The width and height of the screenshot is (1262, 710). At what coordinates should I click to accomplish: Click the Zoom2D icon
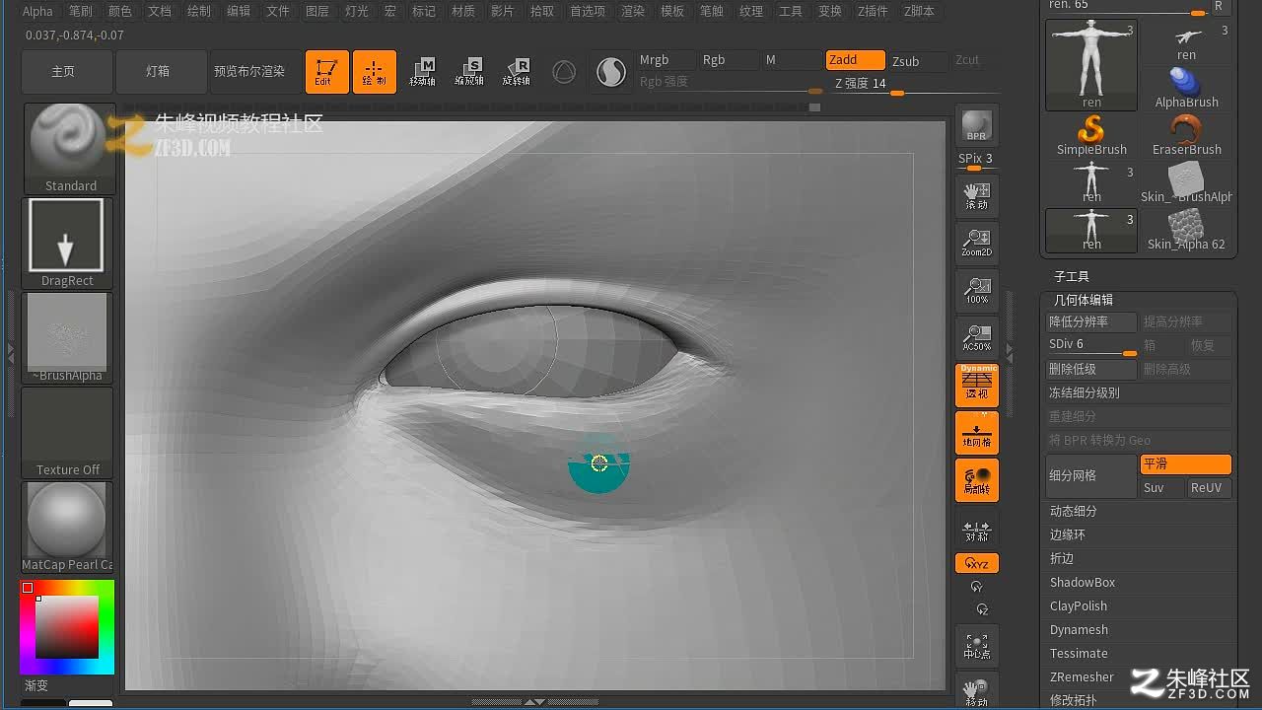point(976,243)
